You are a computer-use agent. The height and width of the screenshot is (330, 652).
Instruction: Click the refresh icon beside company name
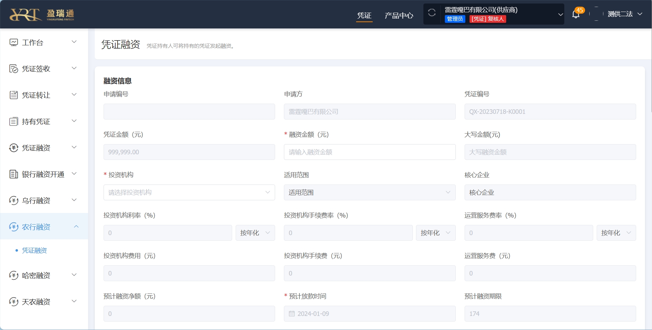click(432, 13)
